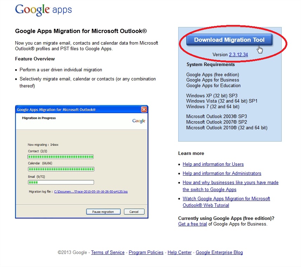Image resolution: width=301 pixels, height=267 pixels.
Task: Click 'Microsoft Outlook 2003® SP3' text
Action: click(x=216, y=117)
